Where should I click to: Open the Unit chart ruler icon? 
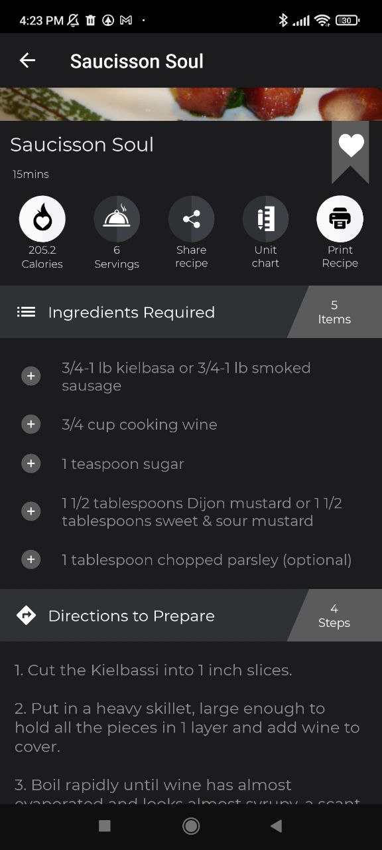coord(266,218)
